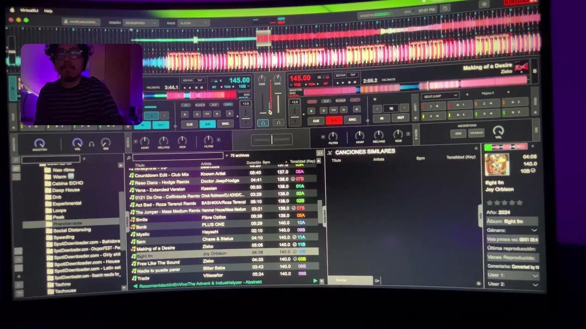Adjust the Micrófono VOL knob
Viewport: 586px width, 329px height.
(x=498, y=131)
